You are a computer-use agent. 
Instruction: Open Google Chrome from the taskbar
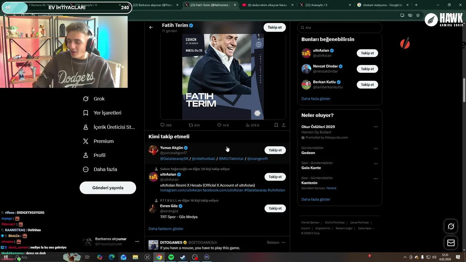coord(159,257)
